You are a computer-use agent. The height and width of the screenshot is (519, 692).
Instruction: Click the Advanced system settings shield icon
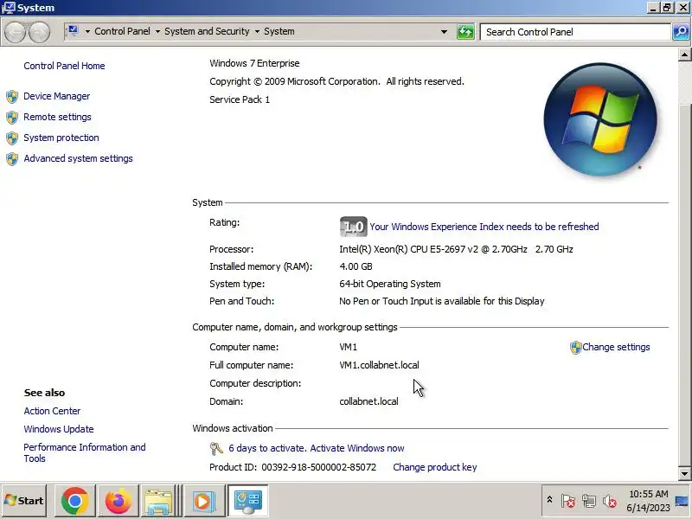point(12,159)
